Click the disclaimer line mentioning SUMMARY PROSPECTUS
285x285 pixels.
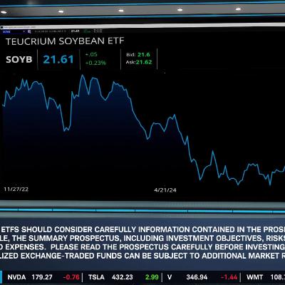pyautogui.click(x=142, y=238)
